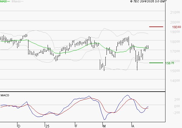Click the 25 year marker on time axis
The width and height of the screenshot is (182, 128).
47,126
